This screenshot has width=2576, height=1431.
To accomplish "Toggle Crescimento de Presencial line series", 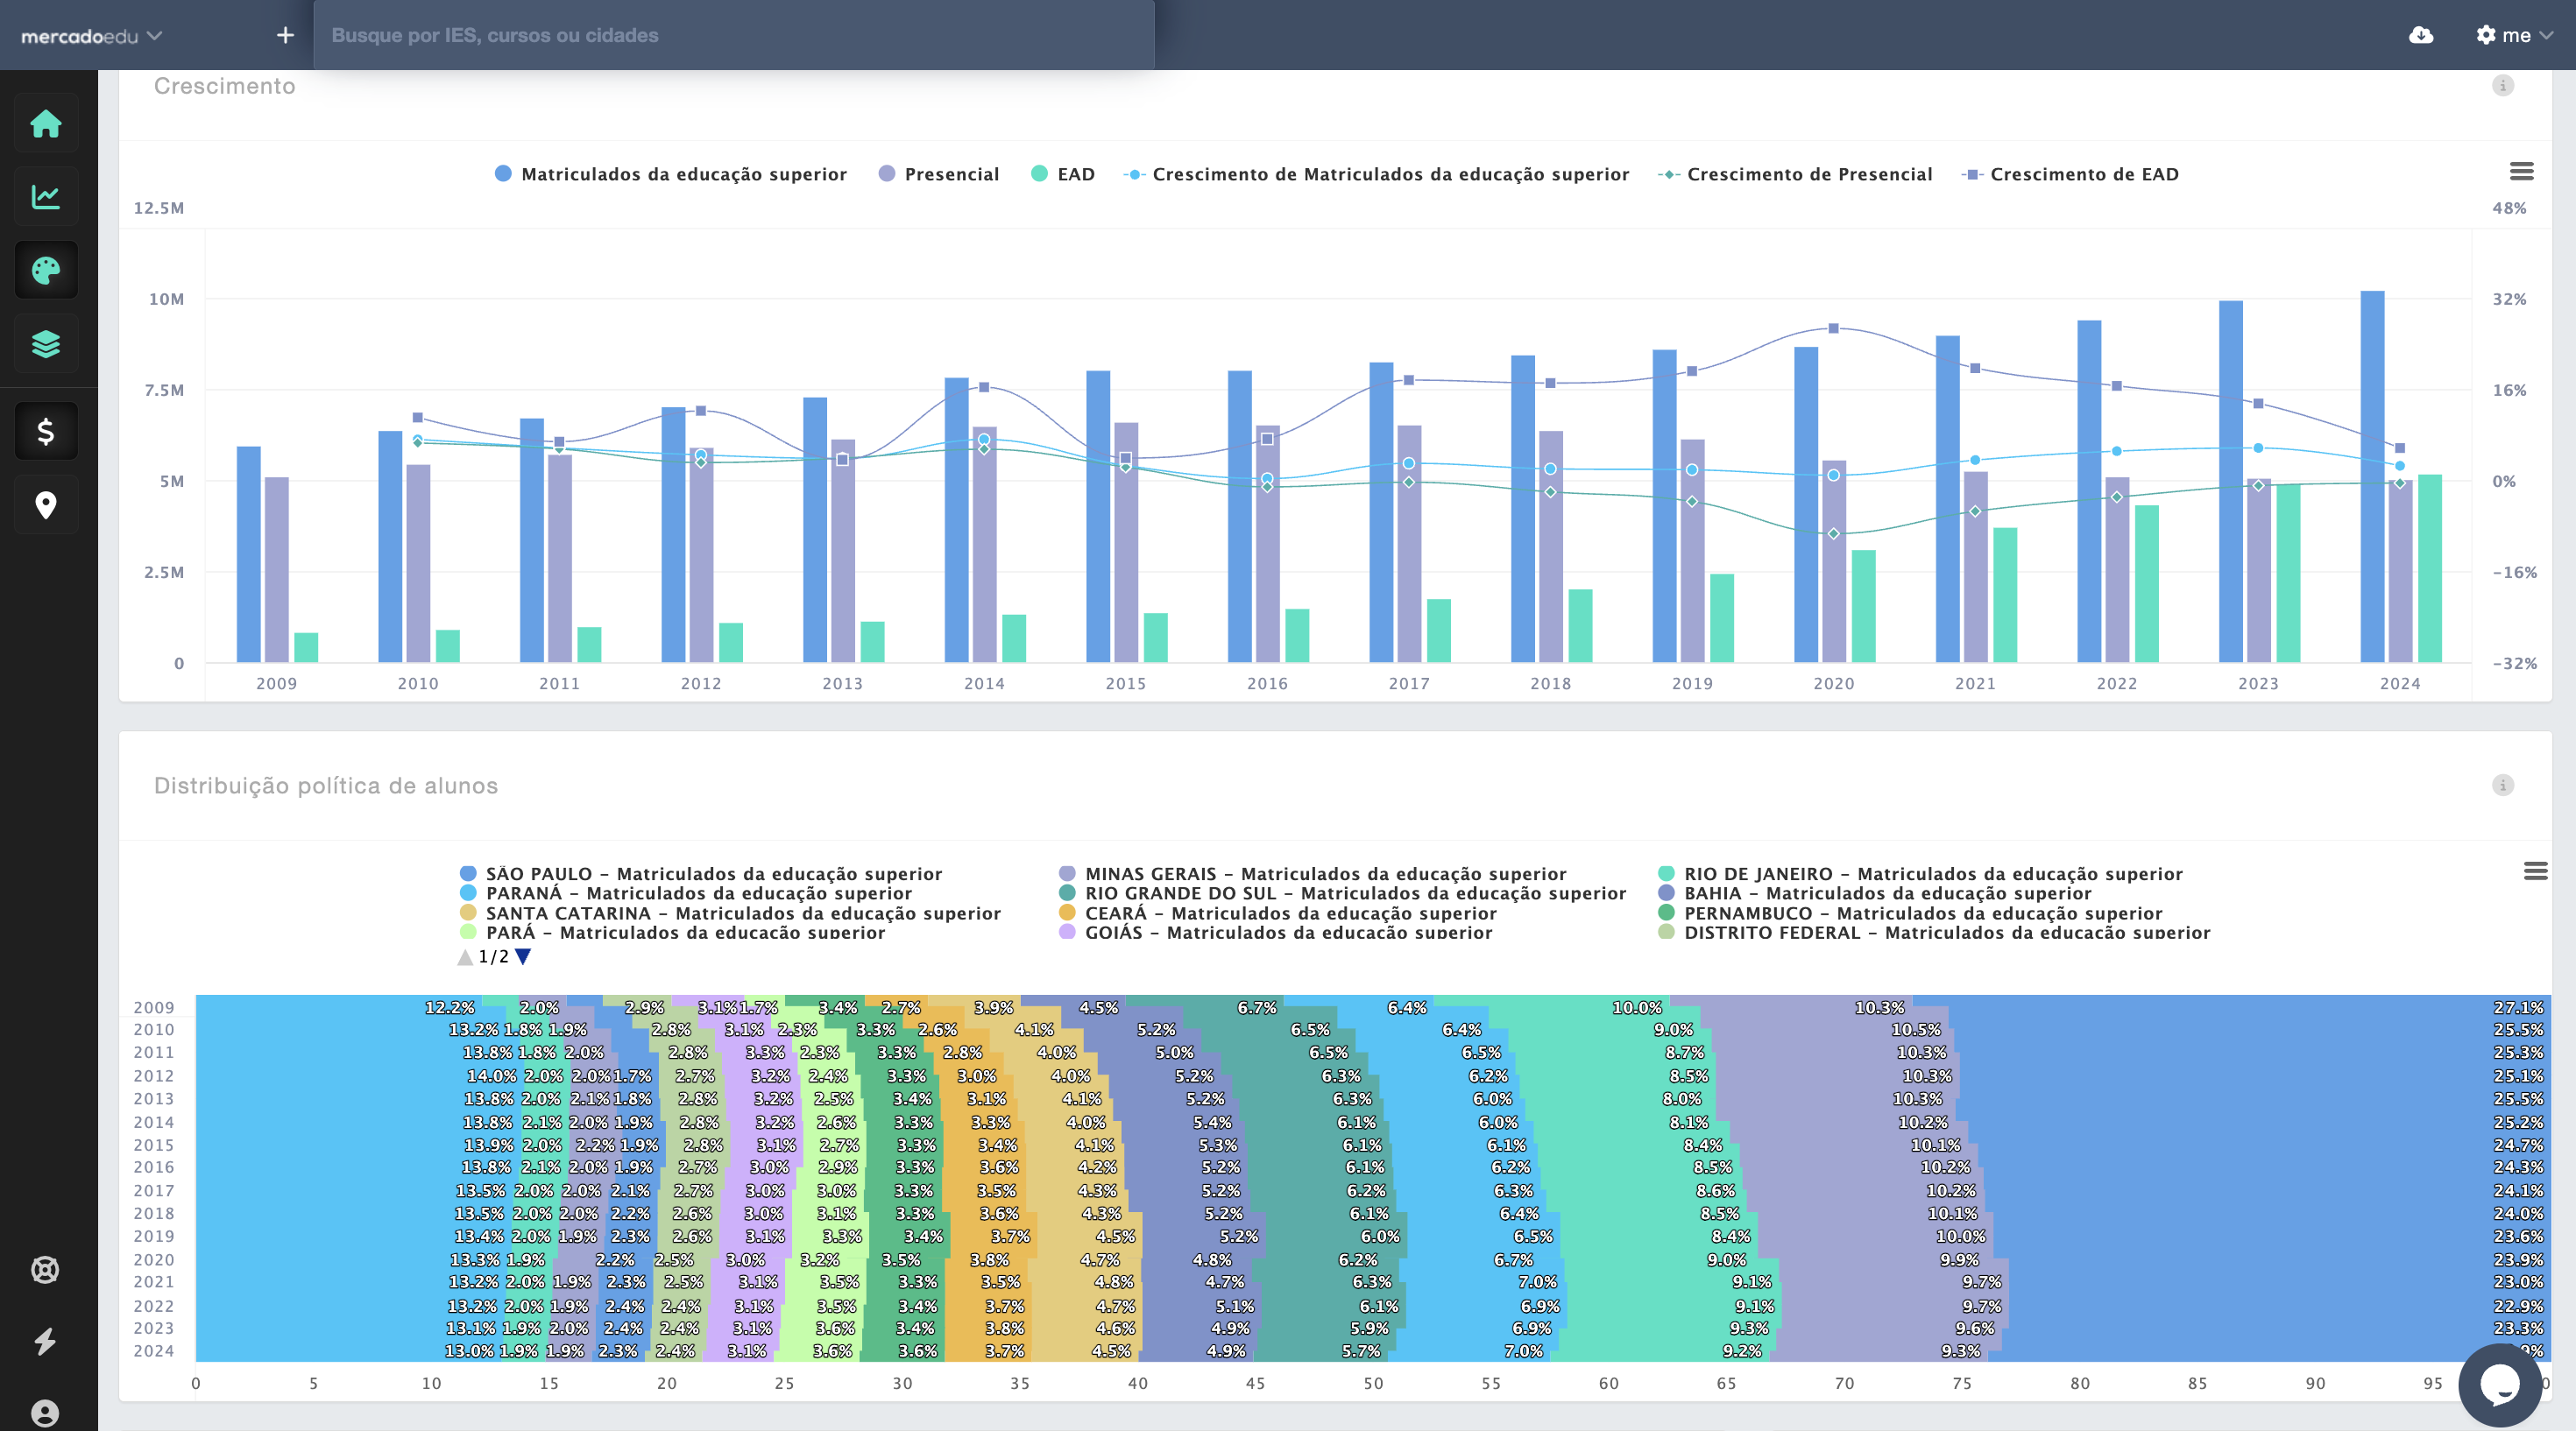I will [1795, 174].
